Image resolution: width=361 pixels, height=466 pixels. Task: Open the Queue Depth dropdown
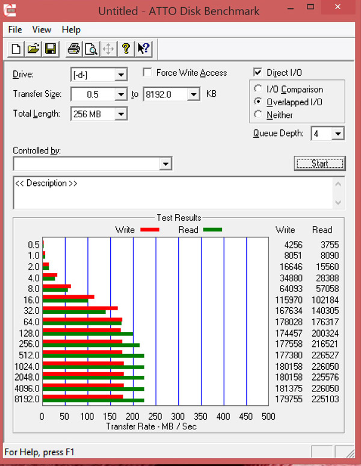pyautogui.click(x=338, y=133)
